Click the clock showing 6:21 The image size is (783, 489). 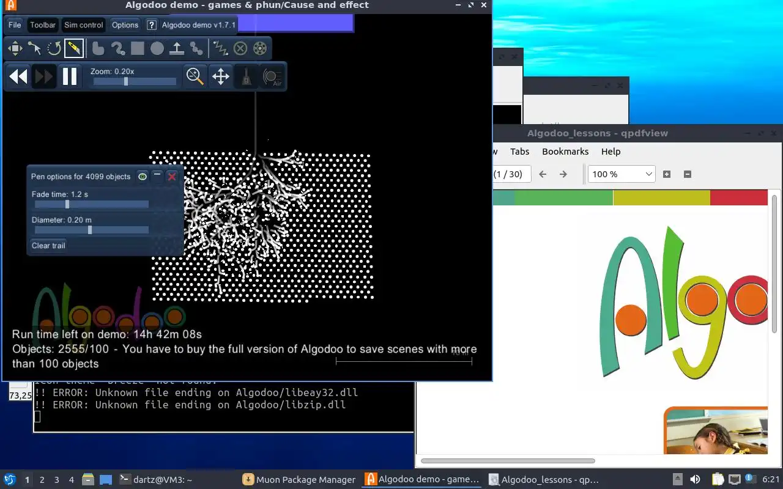(771, 480)
